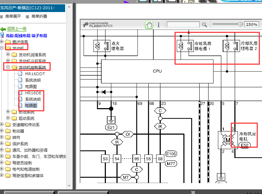
Task: Click the 驾驶员控制 folder icon
Action: [x=8, y=163]
